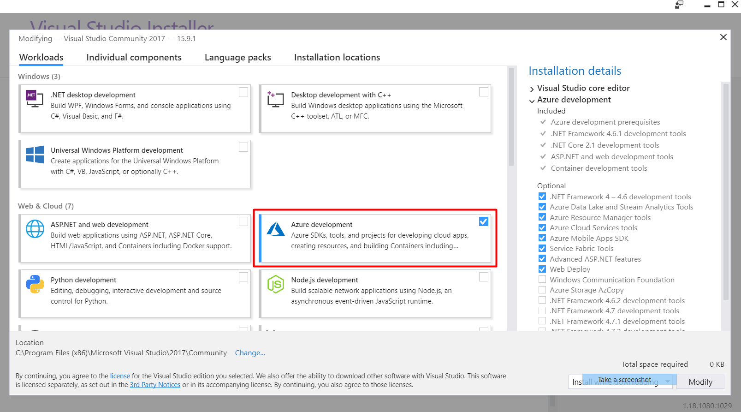Open the Individual components tab
The height and width of the screenshot is (412, 741).
click(134, 57)
